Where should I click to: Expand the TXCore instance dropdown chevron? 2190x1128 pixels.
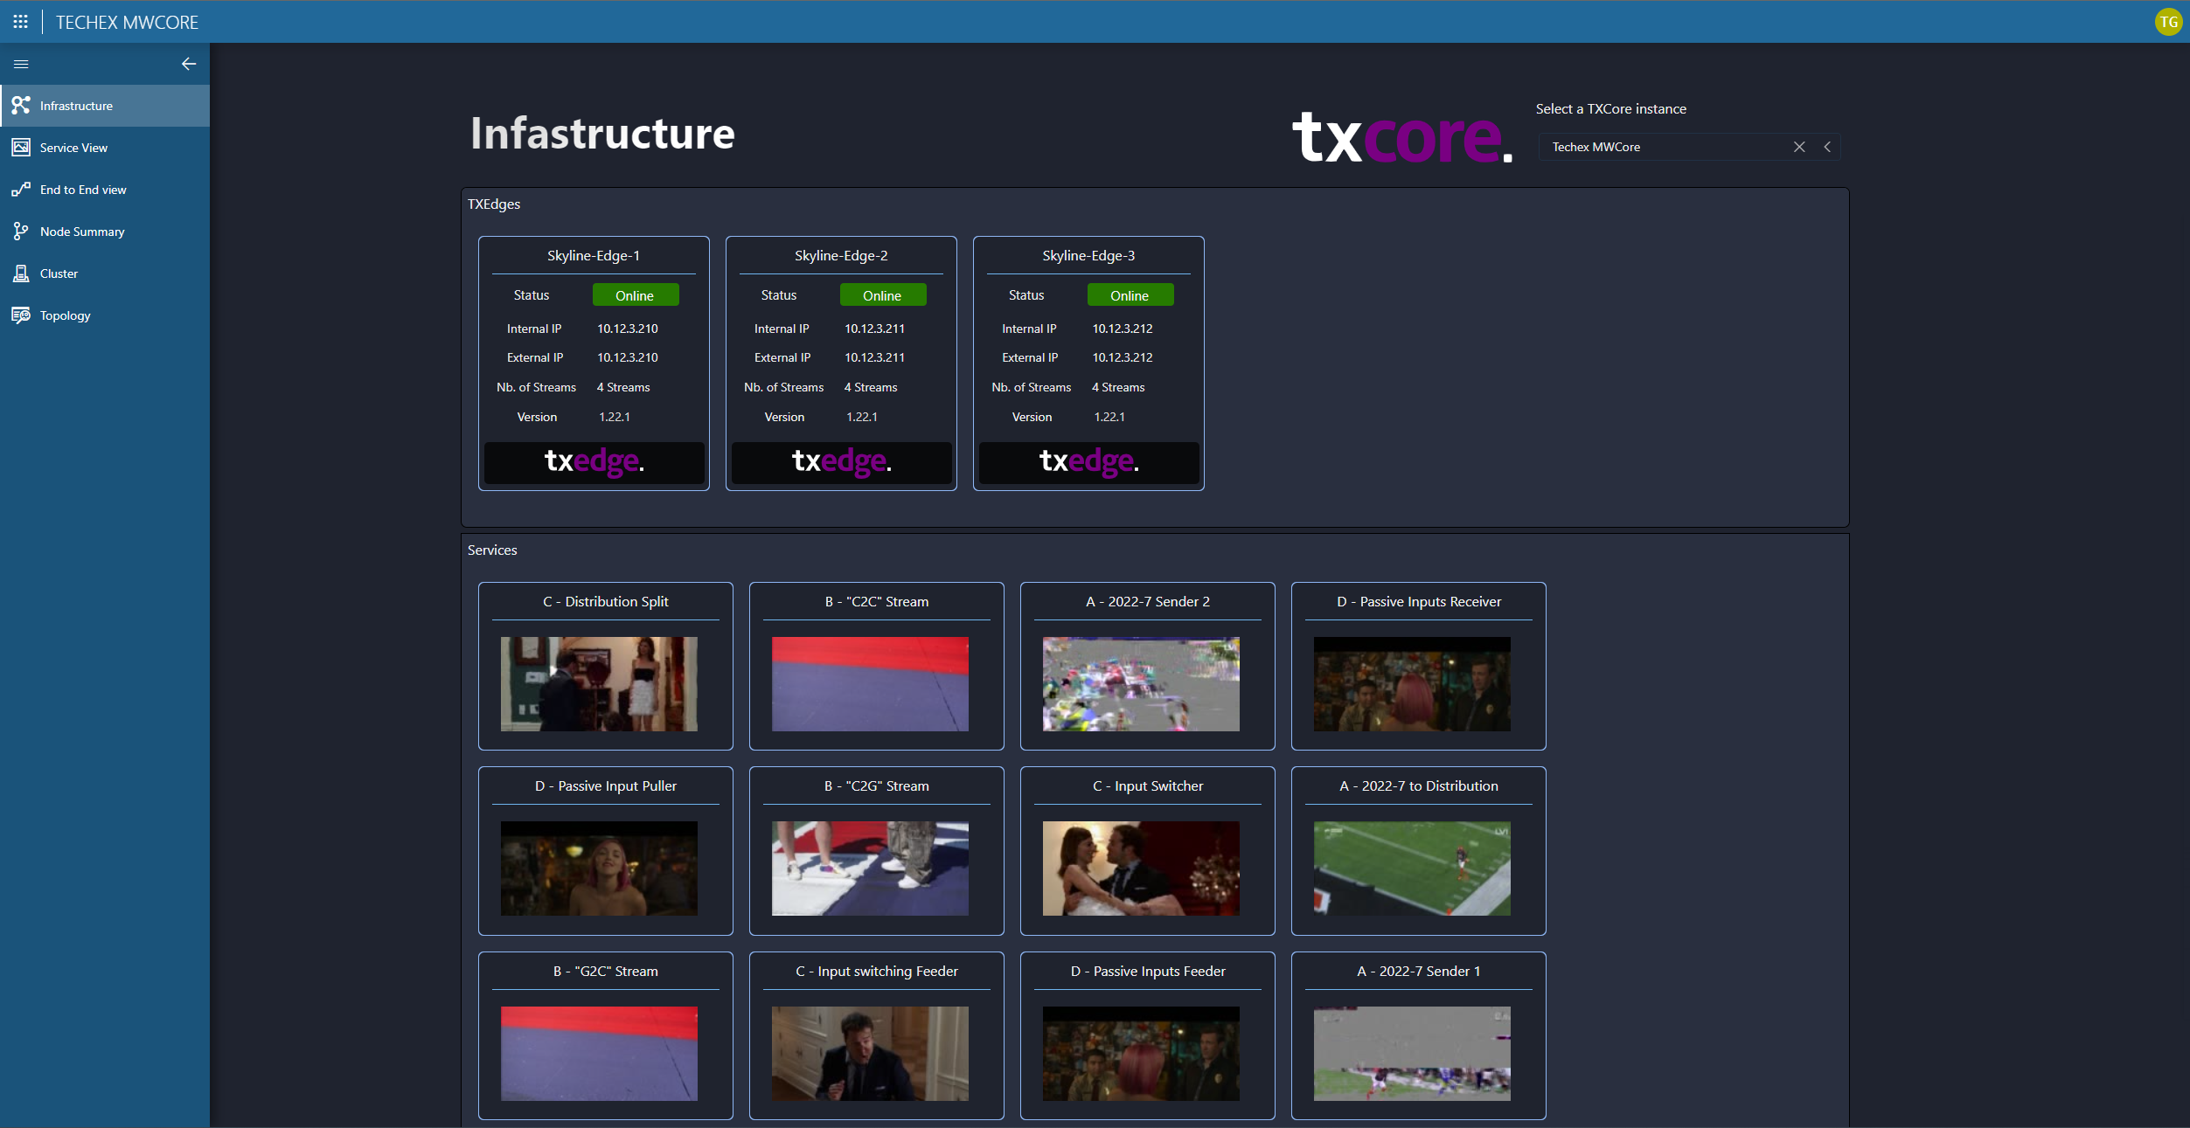point(1827,147)
